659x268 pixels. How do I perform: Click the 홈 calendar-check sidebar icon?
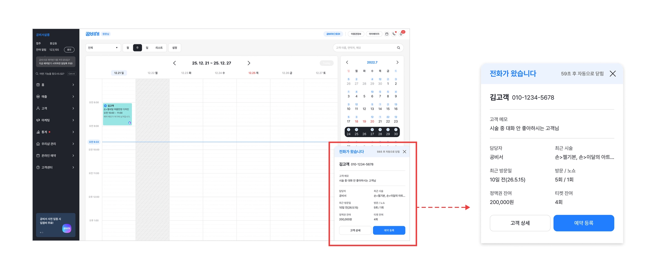[38, 85]
